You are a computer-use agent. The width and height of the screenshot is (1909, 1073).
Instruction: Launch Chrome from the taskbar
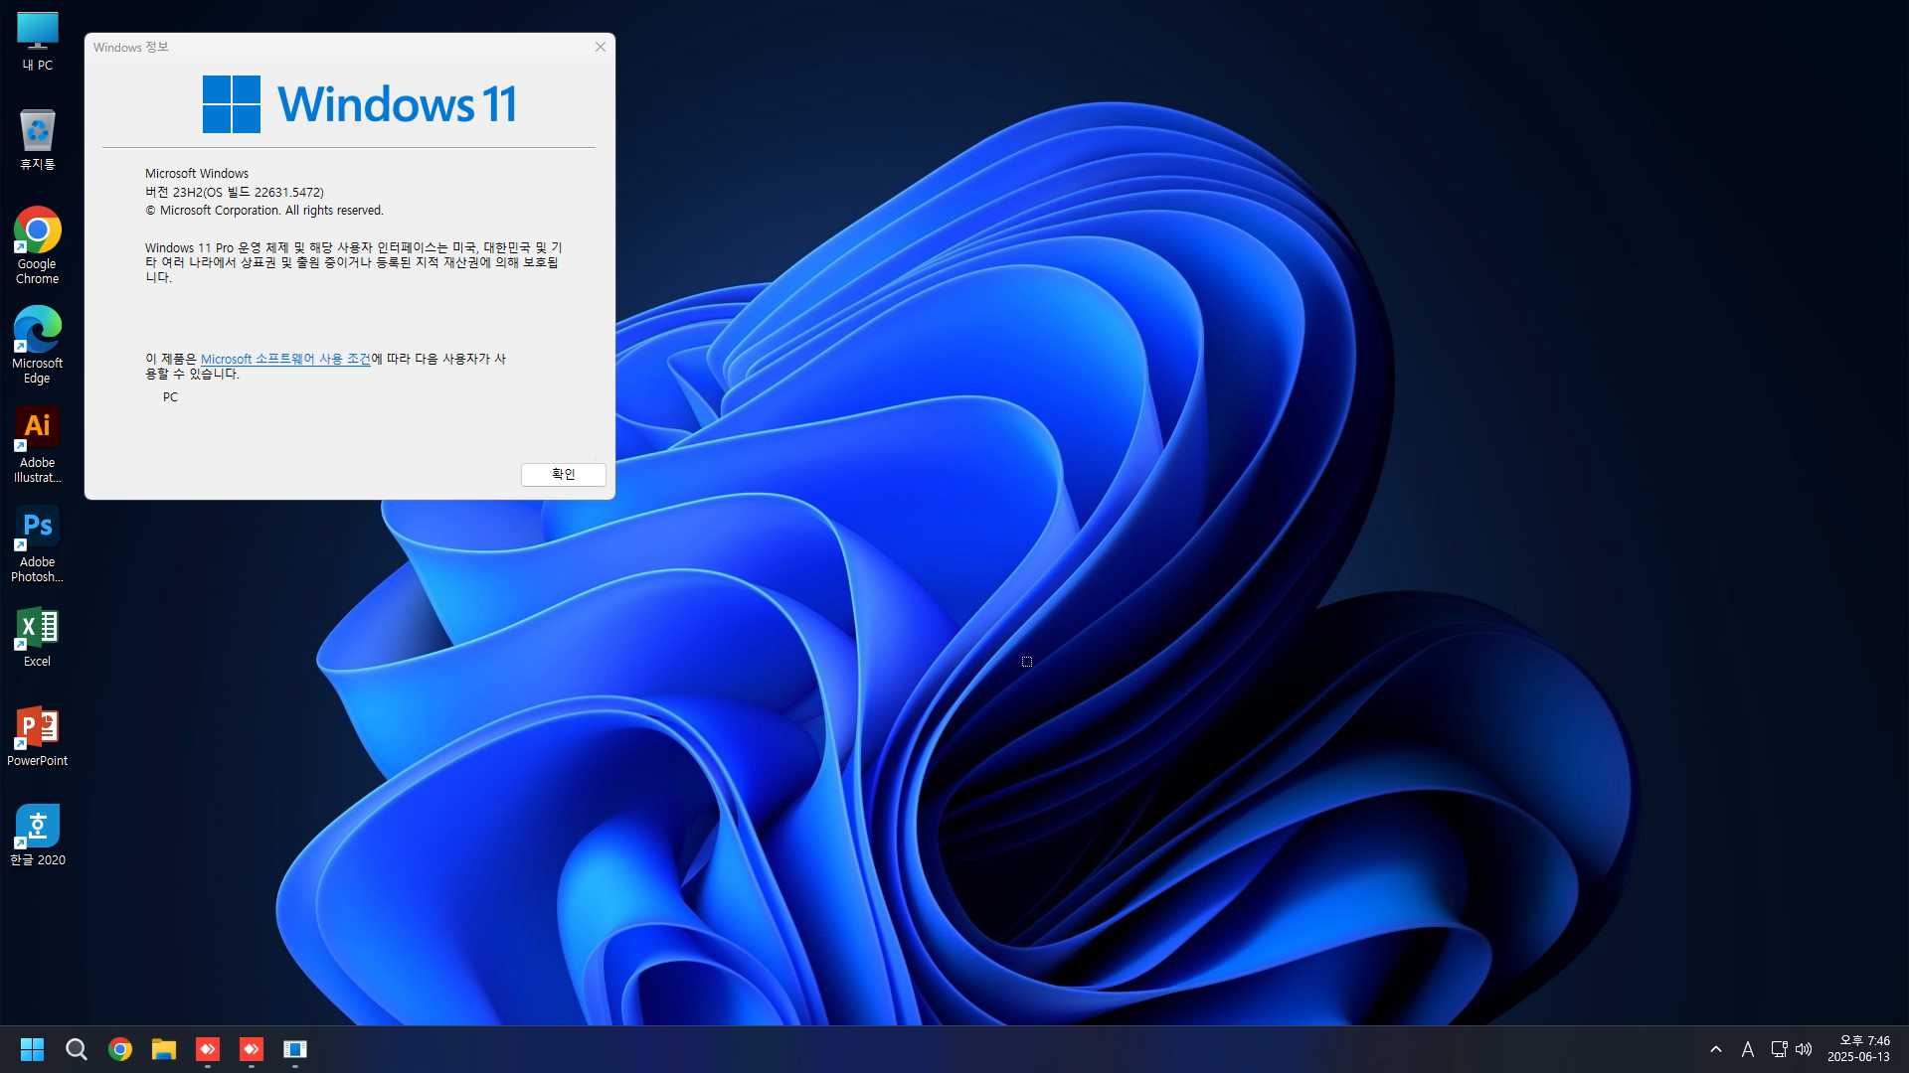[x=120, y=1049]
